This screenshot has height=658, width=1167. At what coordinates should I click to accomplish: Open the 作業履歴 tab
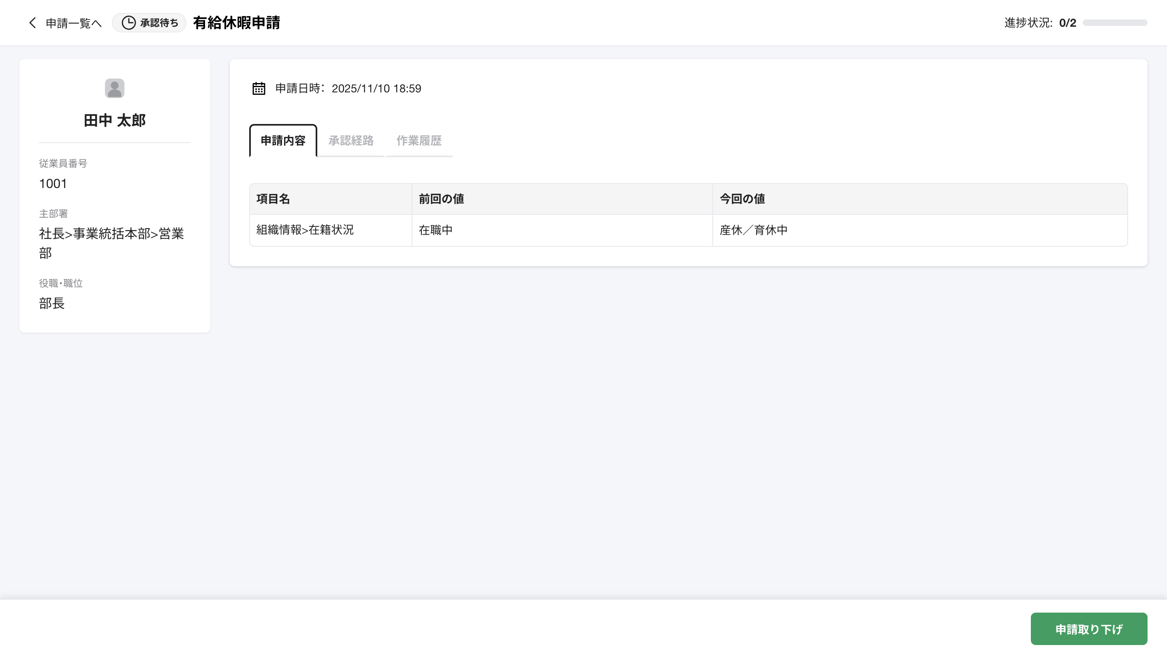[419, 141]
